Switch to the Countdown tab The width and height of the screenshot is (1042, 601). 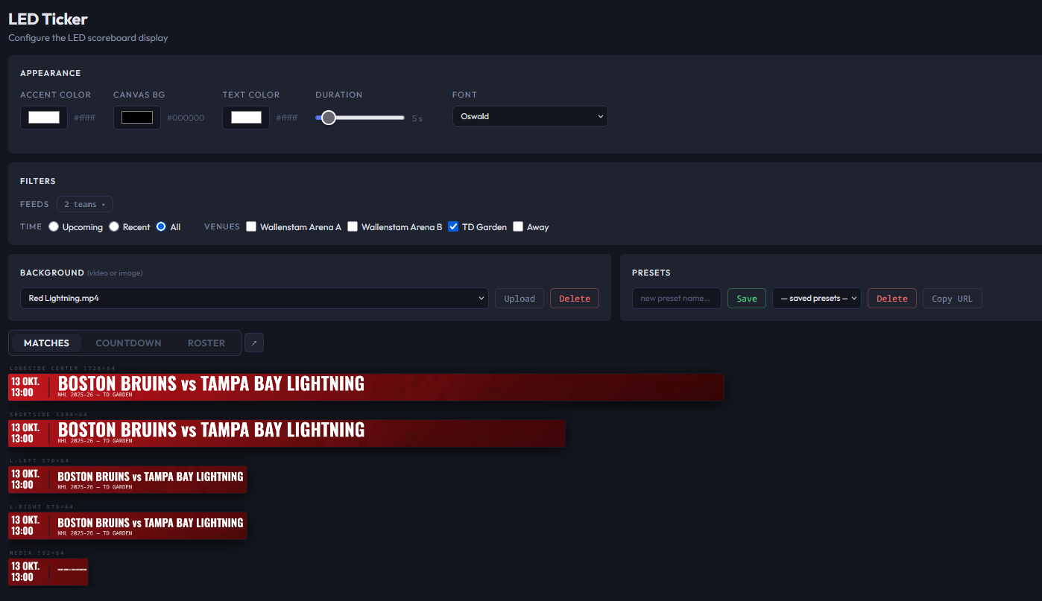(128, 343)
